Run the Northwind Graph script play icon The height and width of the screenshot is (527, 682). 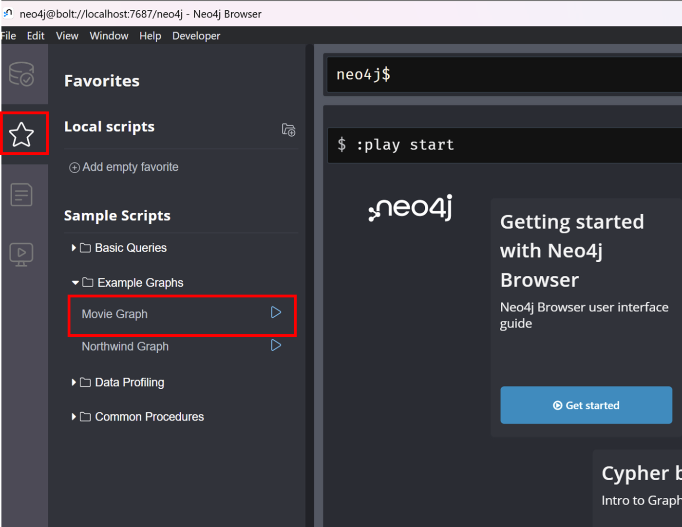click(276, 345)
